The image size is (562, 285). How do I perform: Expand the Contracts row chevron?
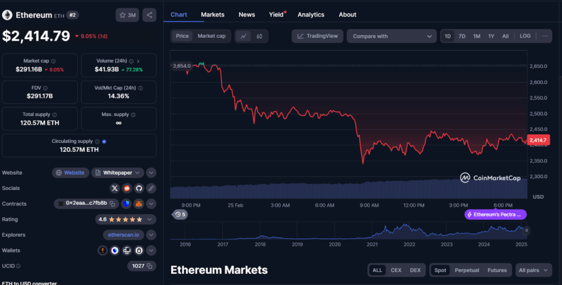151,204
